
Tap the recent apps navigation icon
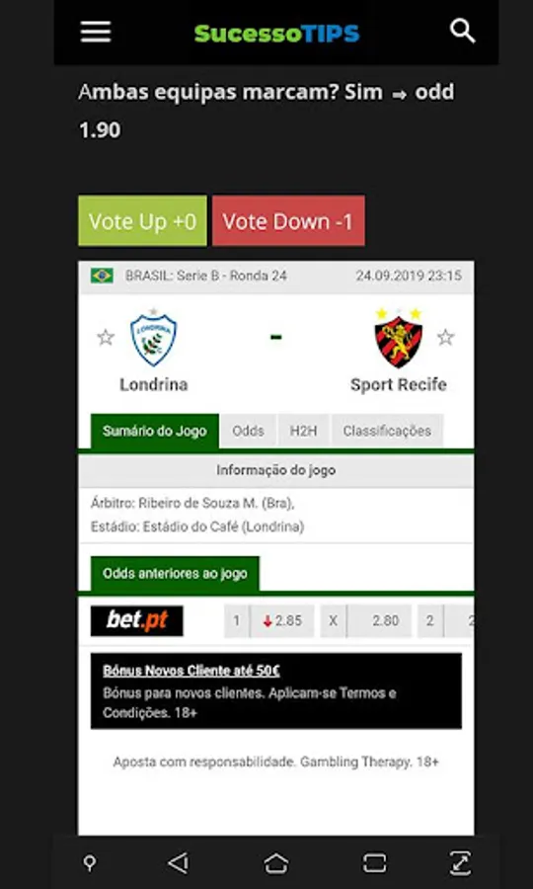[374, 863]
